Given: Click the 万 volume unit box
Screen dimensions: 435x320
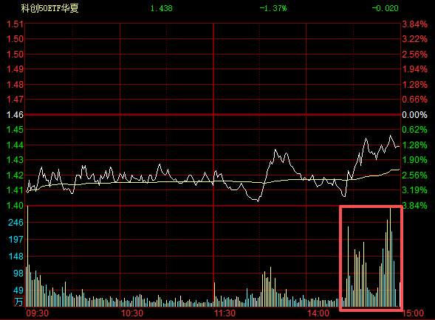Looking at the screenshot, I should pyautogui.click(x=19, y=302).
